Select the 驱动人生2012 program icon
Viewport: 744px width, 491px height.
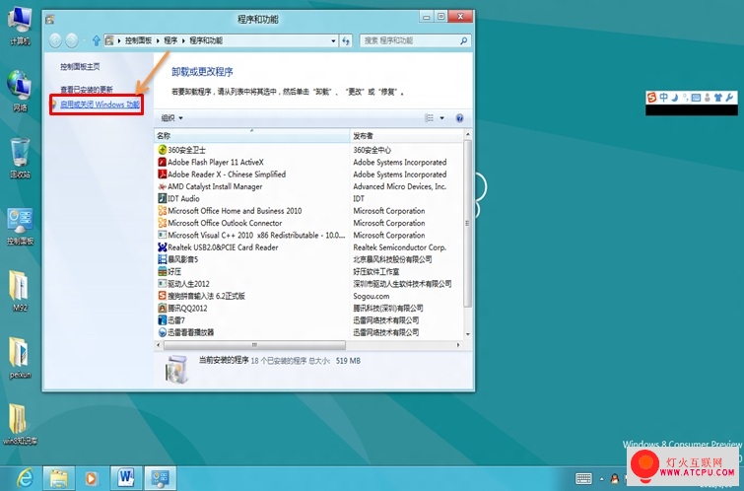[x=163, y=284]
